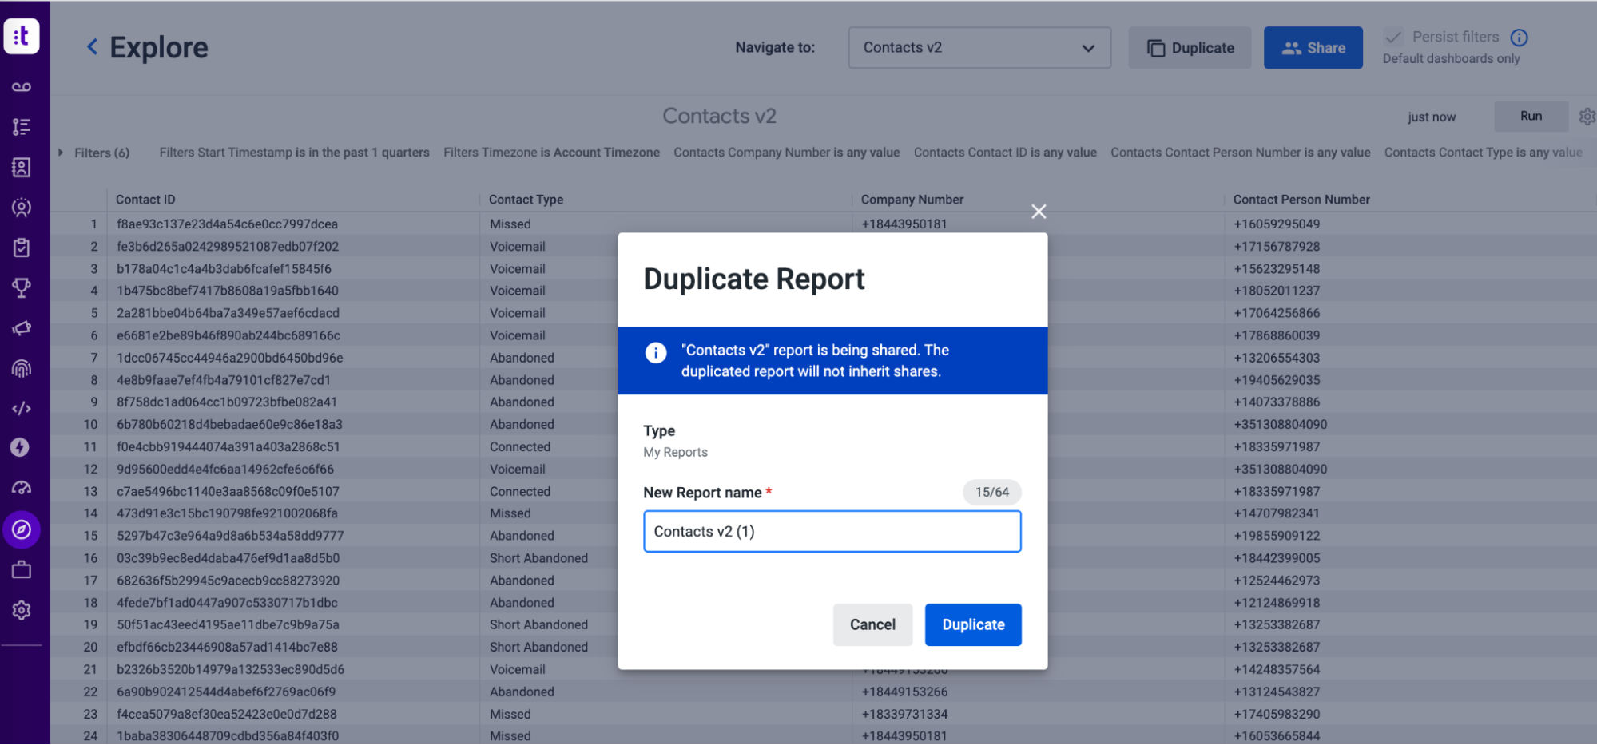This screenshot has width=1597, height=745.
Task: Open the sidebar settings gear icon
Action: [22, 610]
